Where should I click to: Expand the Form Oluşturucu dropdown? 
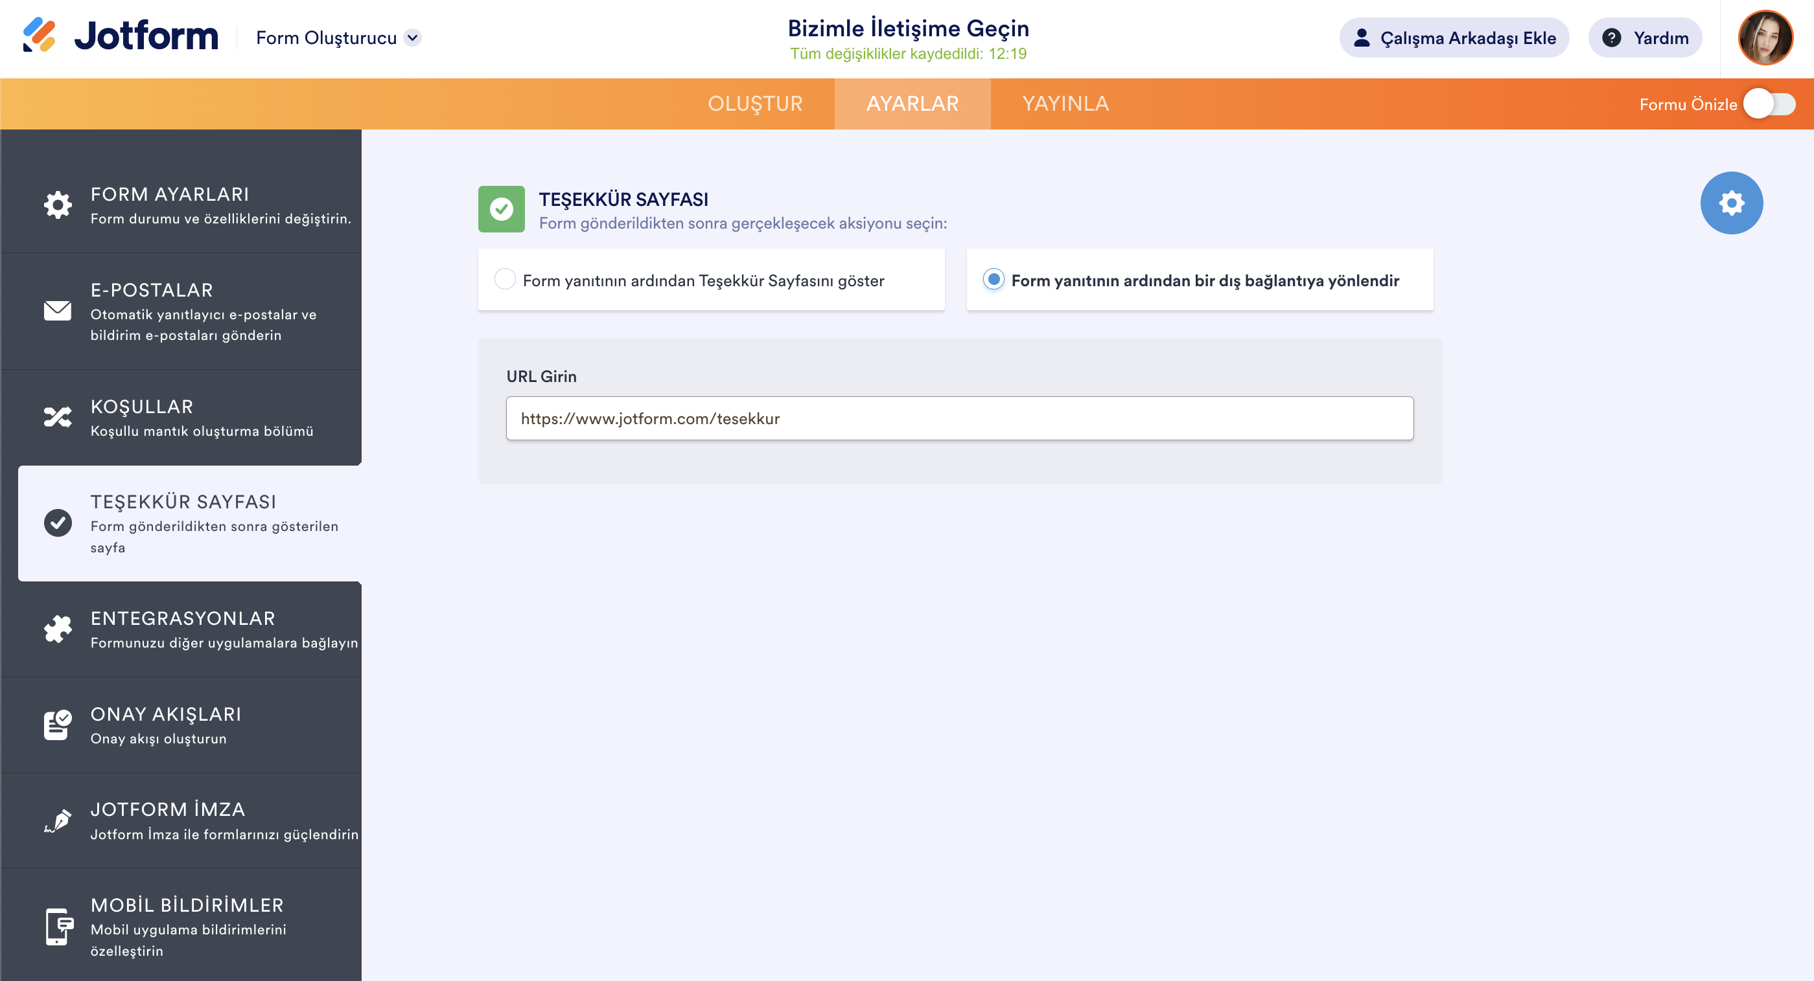(x=413, y=38)
